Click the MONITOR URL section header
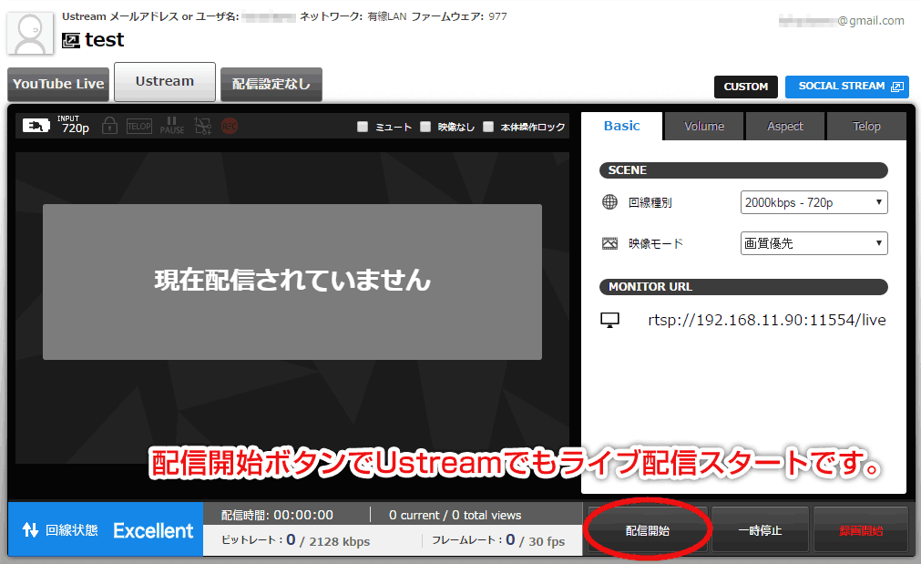Image resolution: width=921 pixels, height=564 pixels. tap(743, 287)
